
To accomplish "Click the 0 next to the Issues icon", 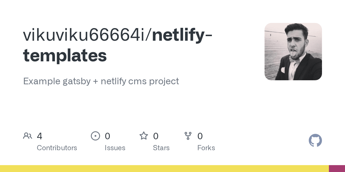I will (107, 136).
